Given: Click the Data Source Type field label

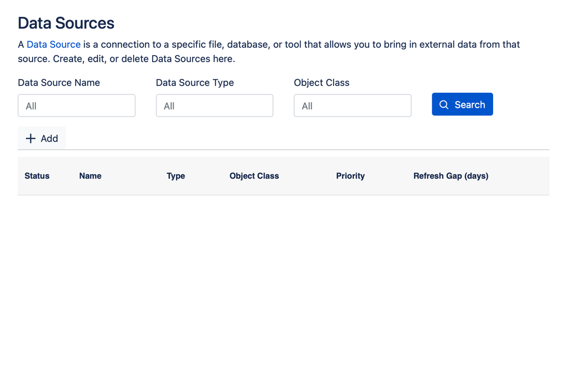Looking at the screenshot, I should coord(195,83).
